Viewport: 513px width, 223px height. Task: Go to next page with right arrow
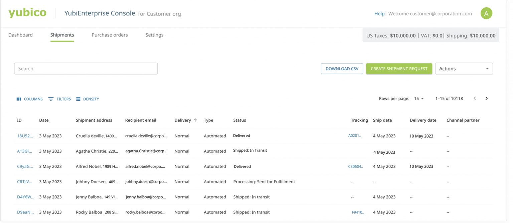(486, 98)
